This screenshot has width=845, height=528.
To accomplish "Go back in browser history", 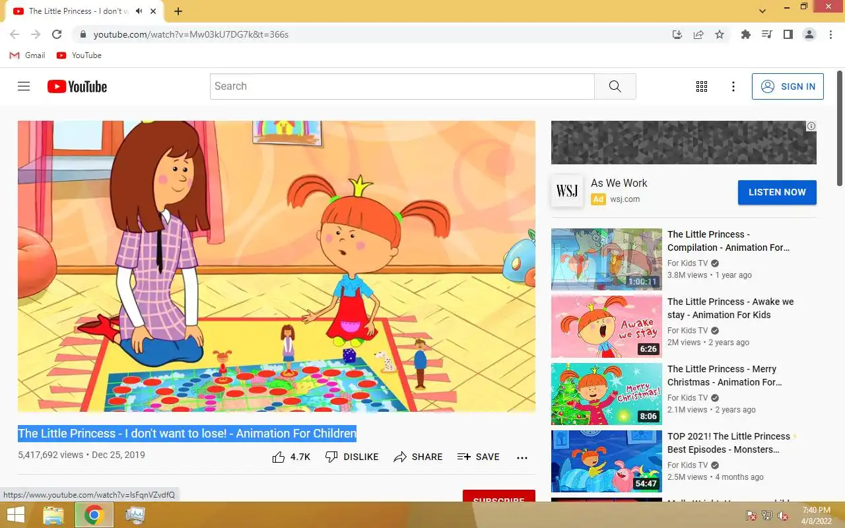I will click(x=15, y=34).
